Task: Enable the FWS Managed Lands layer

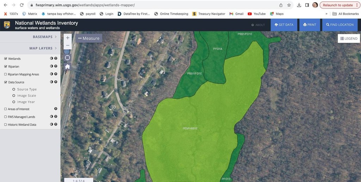Action: pyautogui.click(x=5, y=117)
